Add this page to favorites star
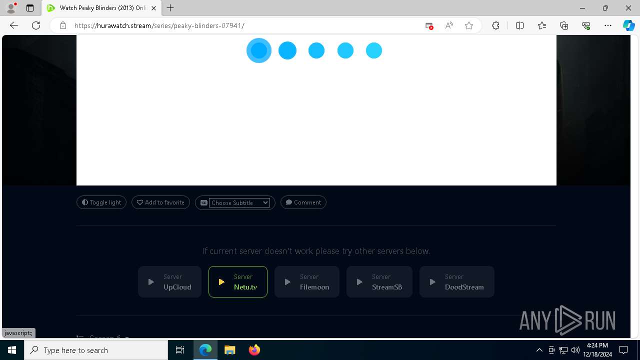The height and width of the screenshot is (360, 640). click(469, 25)
